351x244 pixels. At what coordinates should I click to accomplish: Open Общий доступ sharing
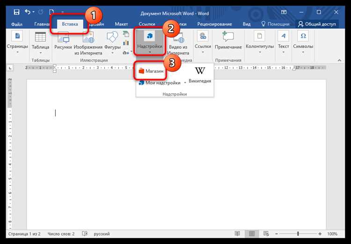(x=317, y=24)
